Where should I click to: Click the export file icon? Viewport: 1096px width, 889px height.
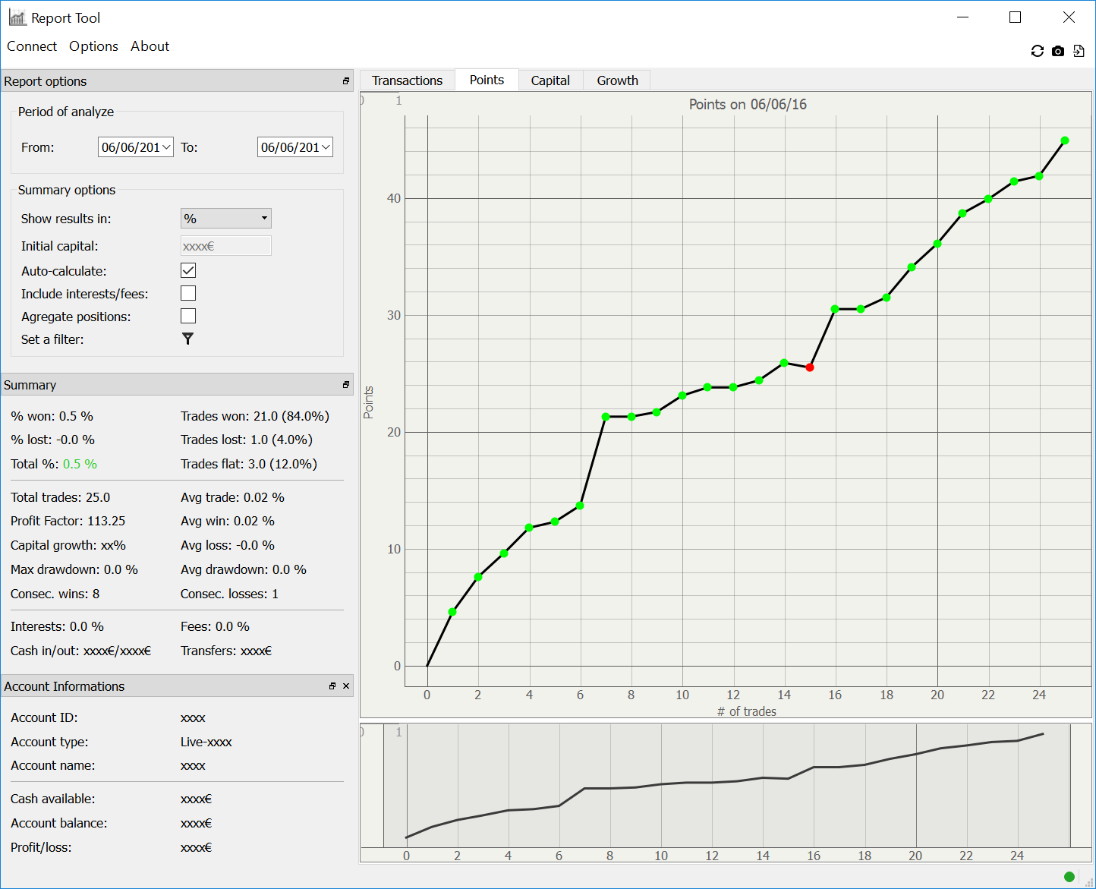pyautogui.click(x=1079, y=51)
